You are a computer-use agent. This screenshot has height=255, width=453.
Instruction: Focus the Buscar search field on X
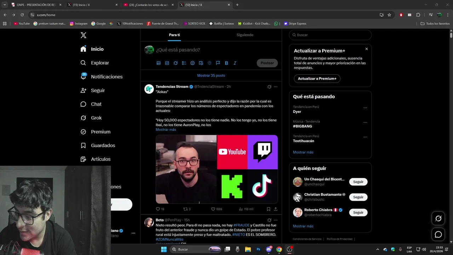[x=330, y=35]
